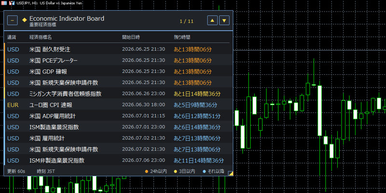This screenshot has height=193, width=386.
Task: Select the ISM製造業景況指数 row
Action: point(118,127)
